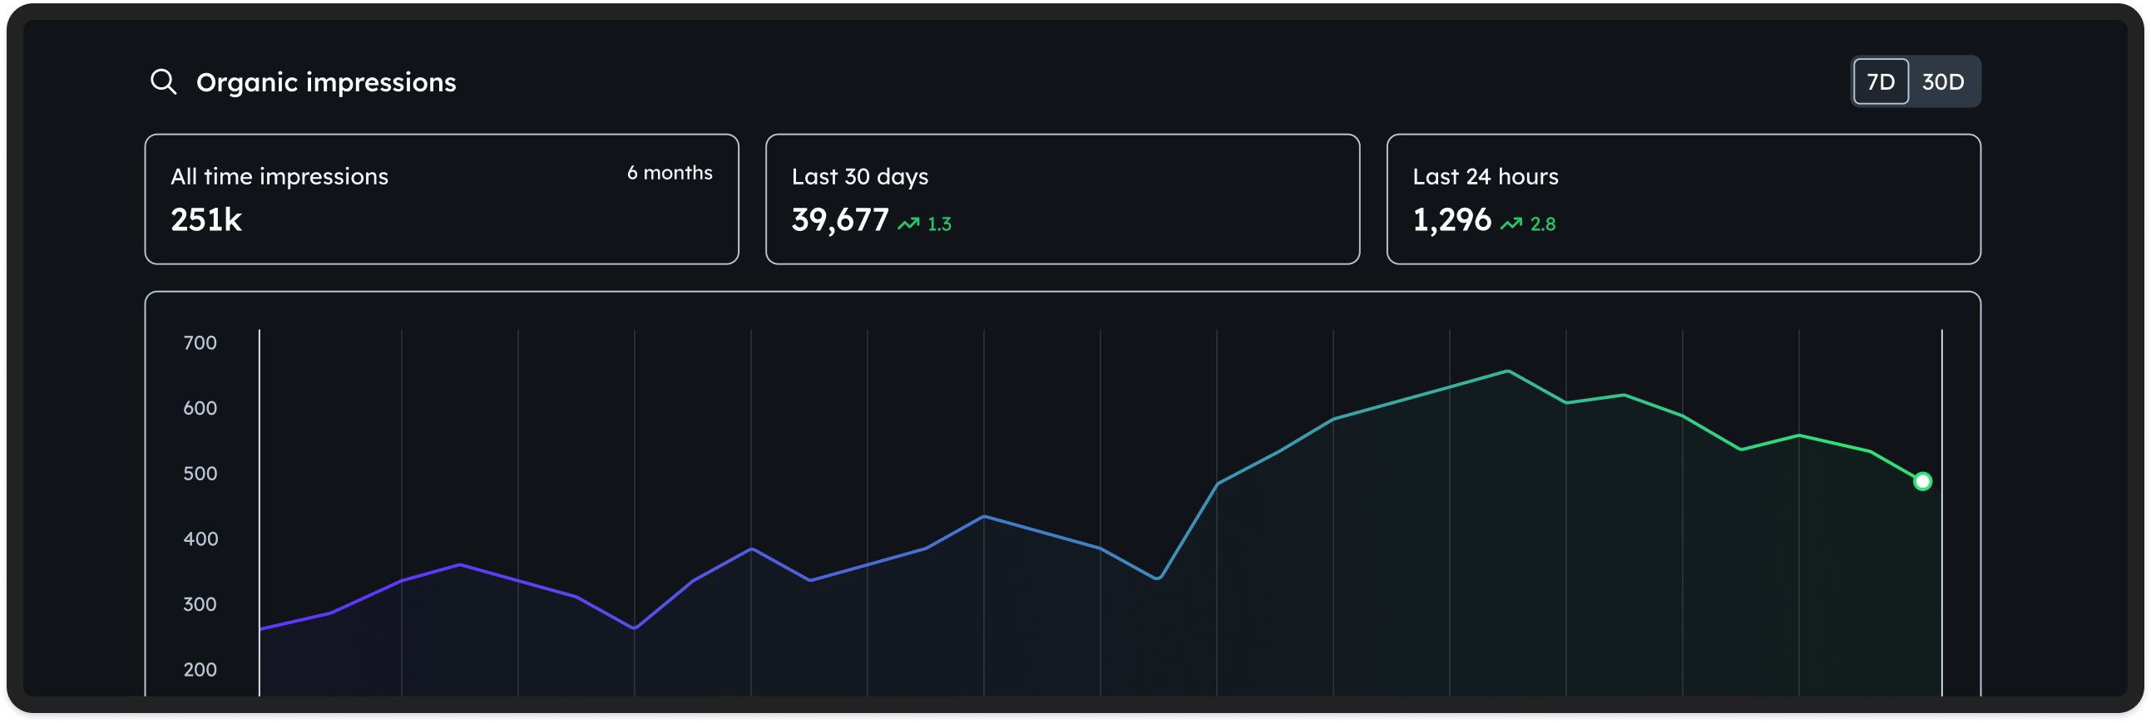Image resolution: width=2151 pixels, height=723 pixels.
Task: Click the 251k total value
Action: [206, 220]
